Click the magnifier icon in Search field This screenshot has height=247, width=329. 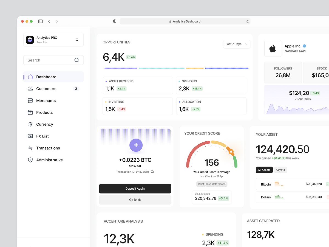tap(76, 60)
